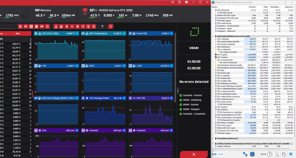This screenshot has width=296, height=158.
Task: Toggle CPU Package Power graph checkbox
Action: click(83, 98)
